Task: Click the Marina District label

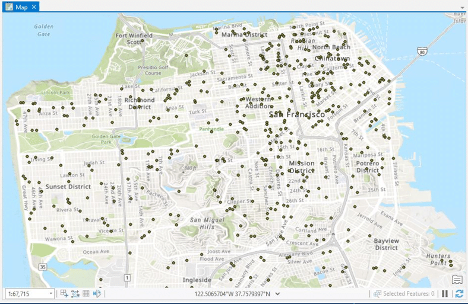Action: [244, 34]
